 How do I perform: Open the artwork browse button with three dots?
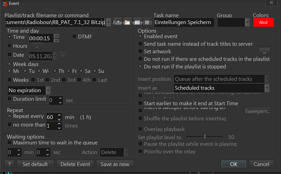(x=264, y=52)
